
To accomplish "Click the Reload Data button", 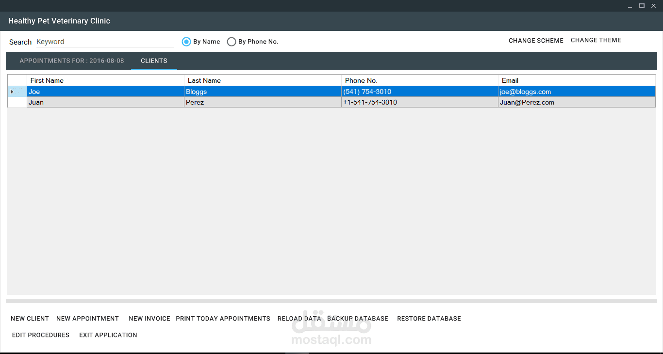I will point(299,319).
